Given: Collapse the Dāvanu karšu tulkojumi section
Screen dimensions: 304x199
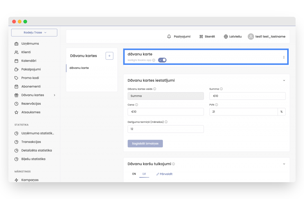Looking at the screenshot, I should [284, 164].
